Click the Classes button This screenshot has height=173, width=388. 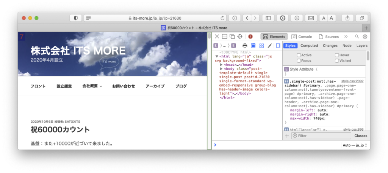(361, 136)
